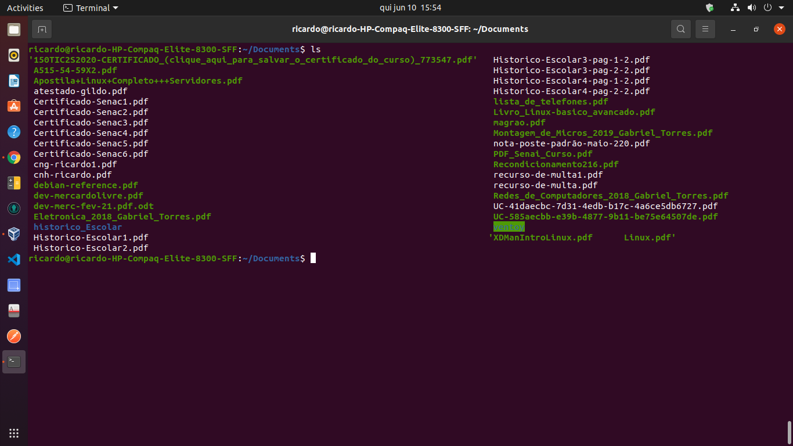Open a new terminal tab button
This screenshot has height=446, width=793.
42,29
